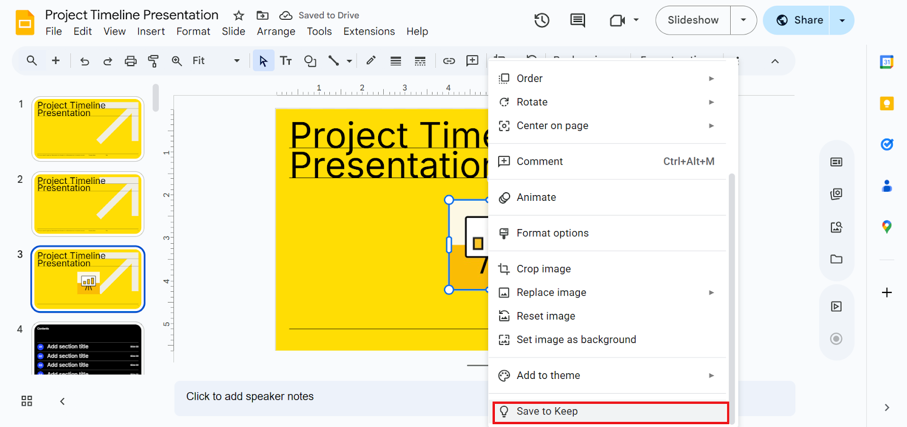
Task: Collapse the toolbar menus with chevron
Action: pyautogui.click(x=775, y=61)
